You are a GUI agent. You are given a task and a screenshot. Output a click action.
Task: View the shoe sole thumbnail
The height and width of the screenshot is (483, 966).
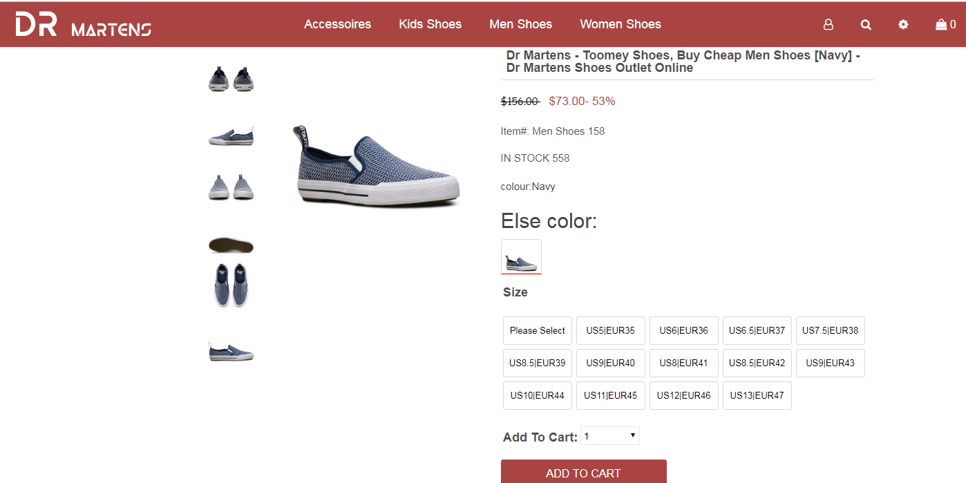click(231, 245)
